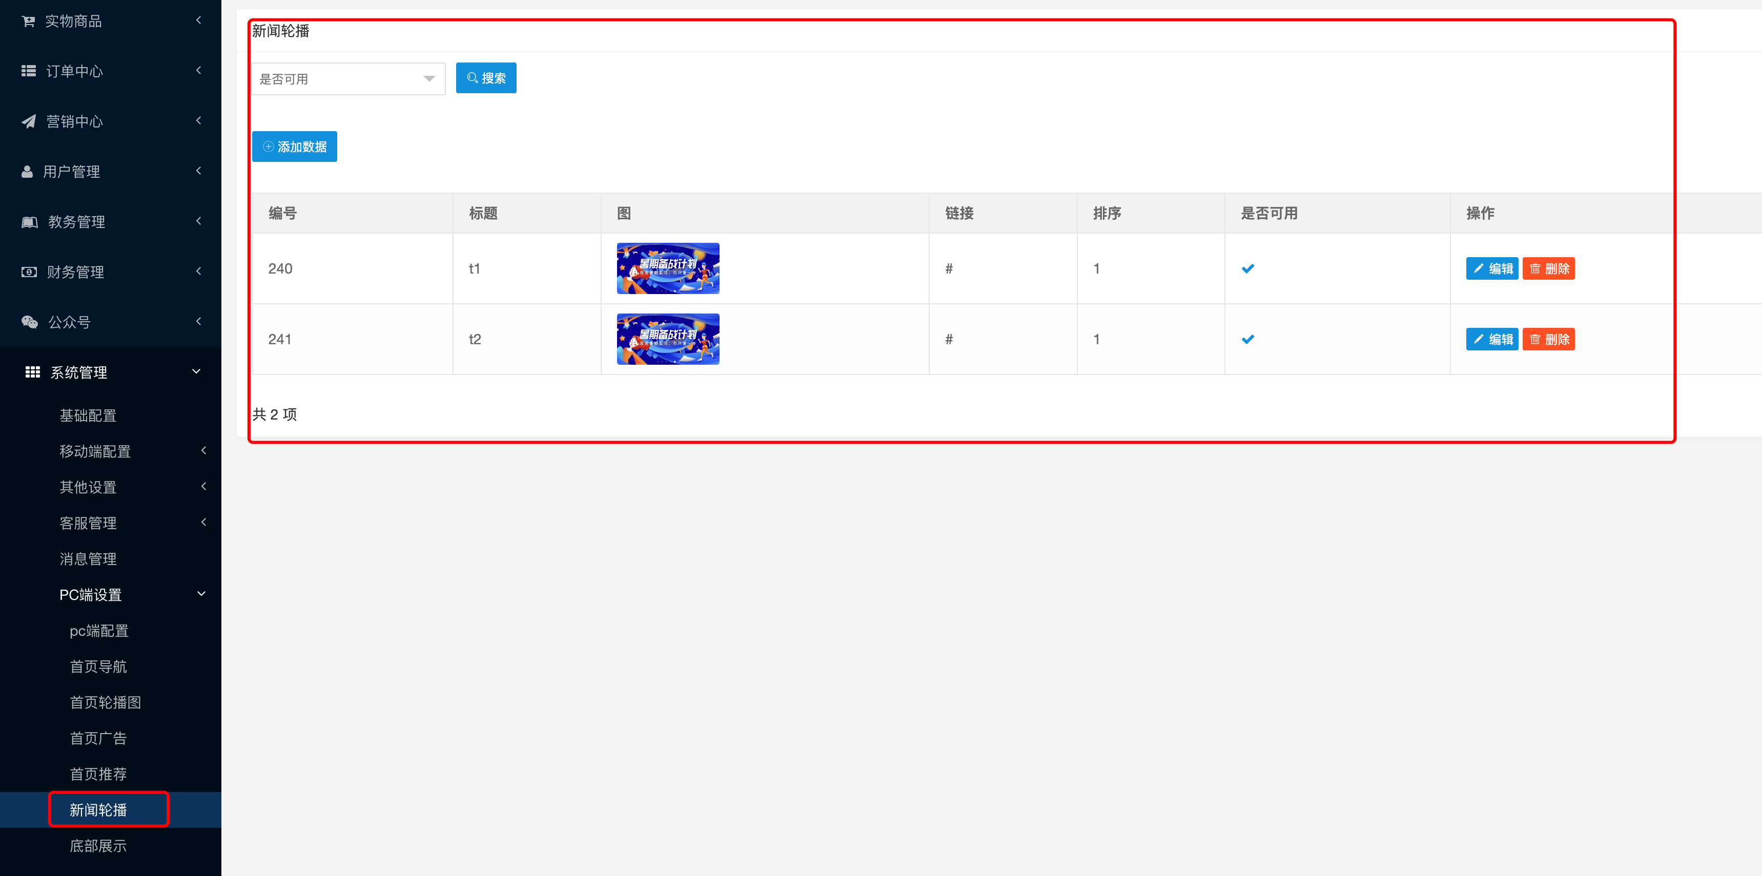Click the money icon beside 财务管理

point(29,272)
